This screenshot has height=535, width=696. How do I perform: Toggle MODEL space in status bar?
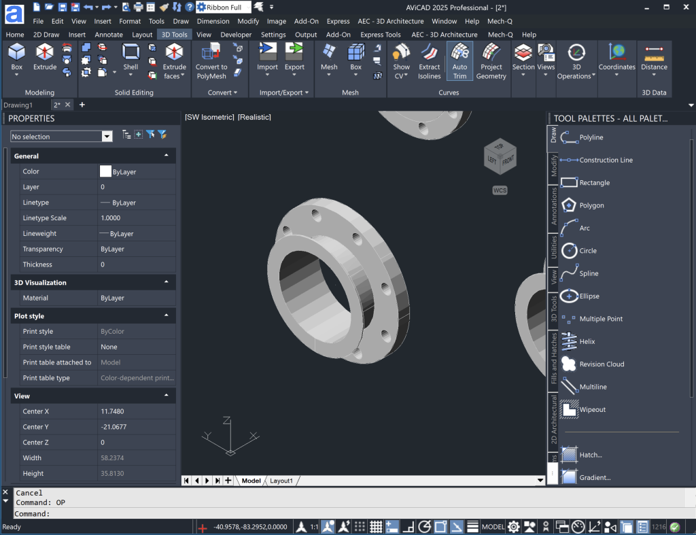[x=493, y=527]
